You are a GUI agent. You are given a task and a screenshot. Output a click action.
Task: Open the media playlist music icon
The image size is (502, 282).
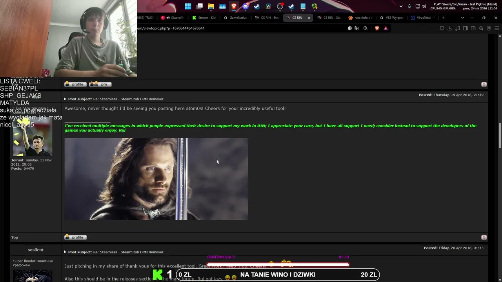pos(458,28)
